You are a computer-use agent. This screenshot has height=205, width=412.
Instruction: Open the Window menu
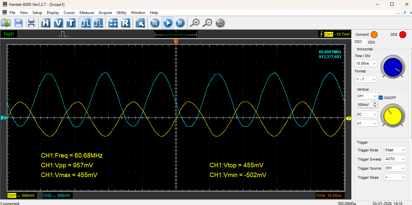tap(138, 13)
